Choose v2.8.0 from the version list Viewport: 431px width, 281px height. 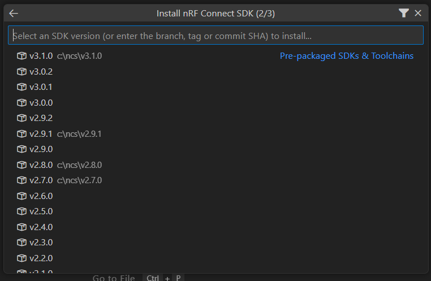(41, 165)
